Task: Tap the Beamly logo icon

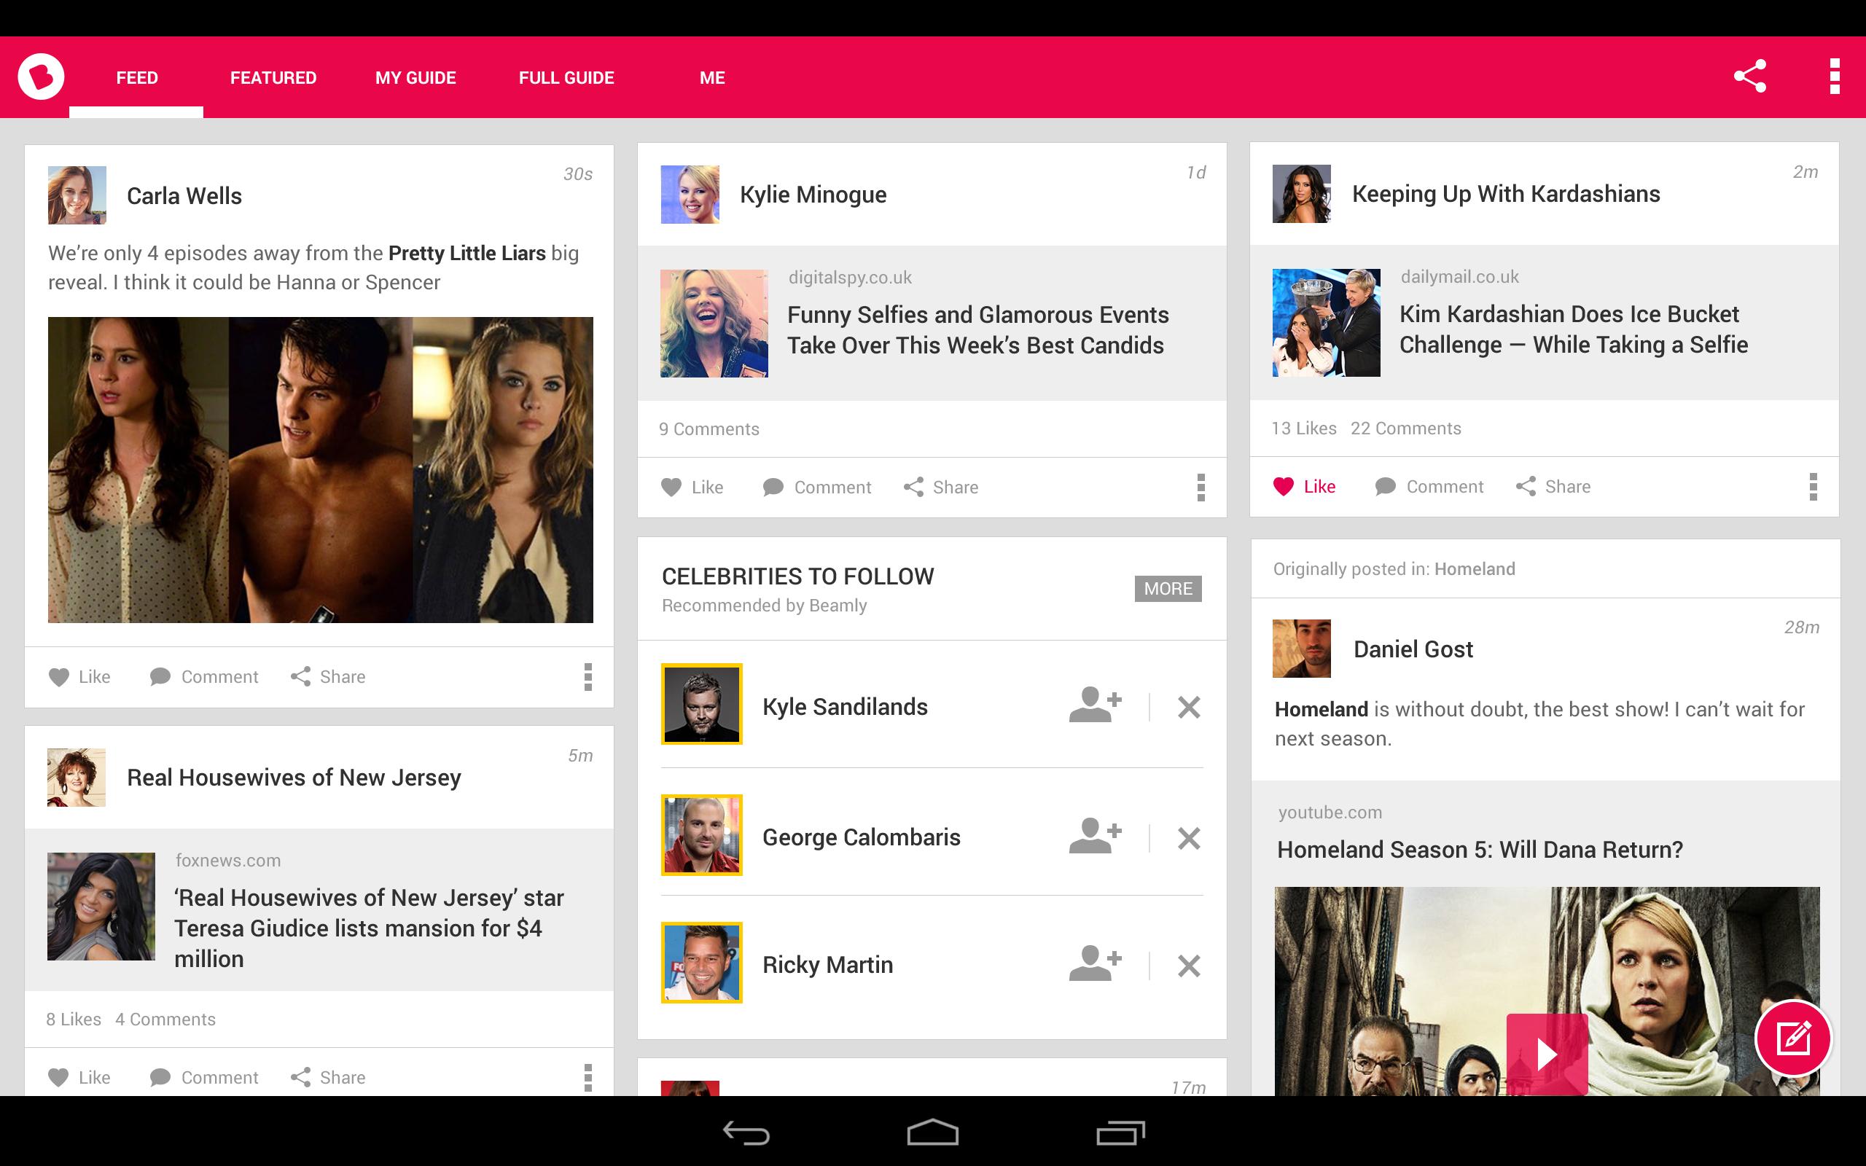Action: [x=41, y=77]
